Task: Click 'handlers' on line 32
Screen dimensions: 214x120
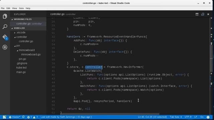Action: coord(74,37)
